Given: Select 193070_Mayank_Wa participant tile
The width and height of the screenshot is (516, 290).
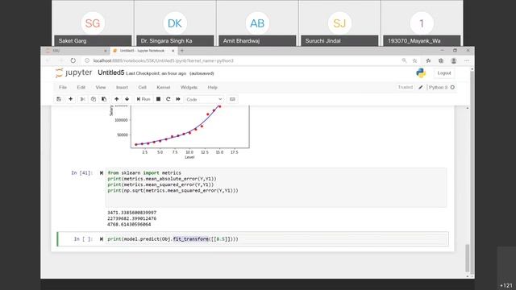Looking at the screenshot, I should (x=422, y=23).
